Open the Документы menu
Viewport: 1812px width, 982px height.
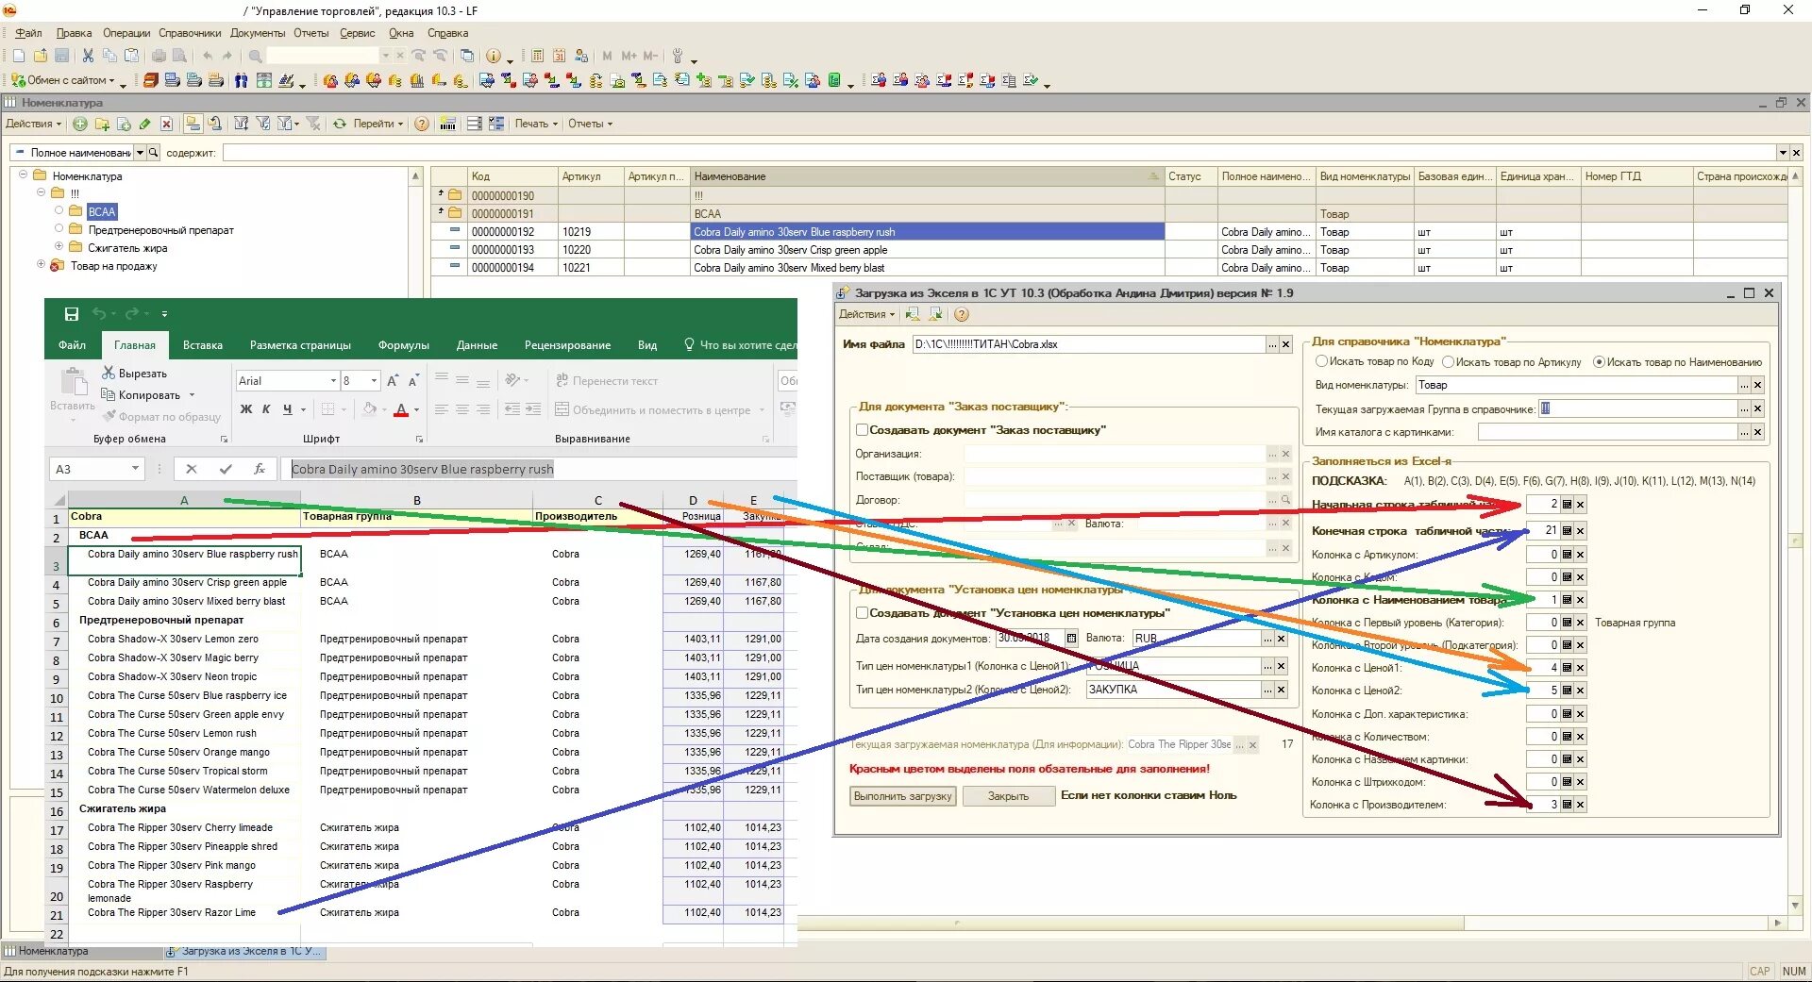258,33
